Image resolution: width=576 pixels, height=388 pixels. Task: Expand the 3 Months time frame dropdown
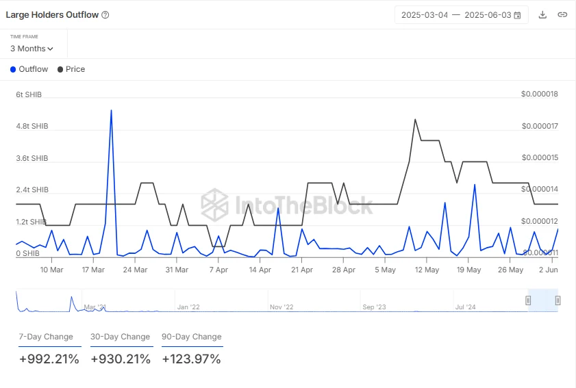pos(32,49)
